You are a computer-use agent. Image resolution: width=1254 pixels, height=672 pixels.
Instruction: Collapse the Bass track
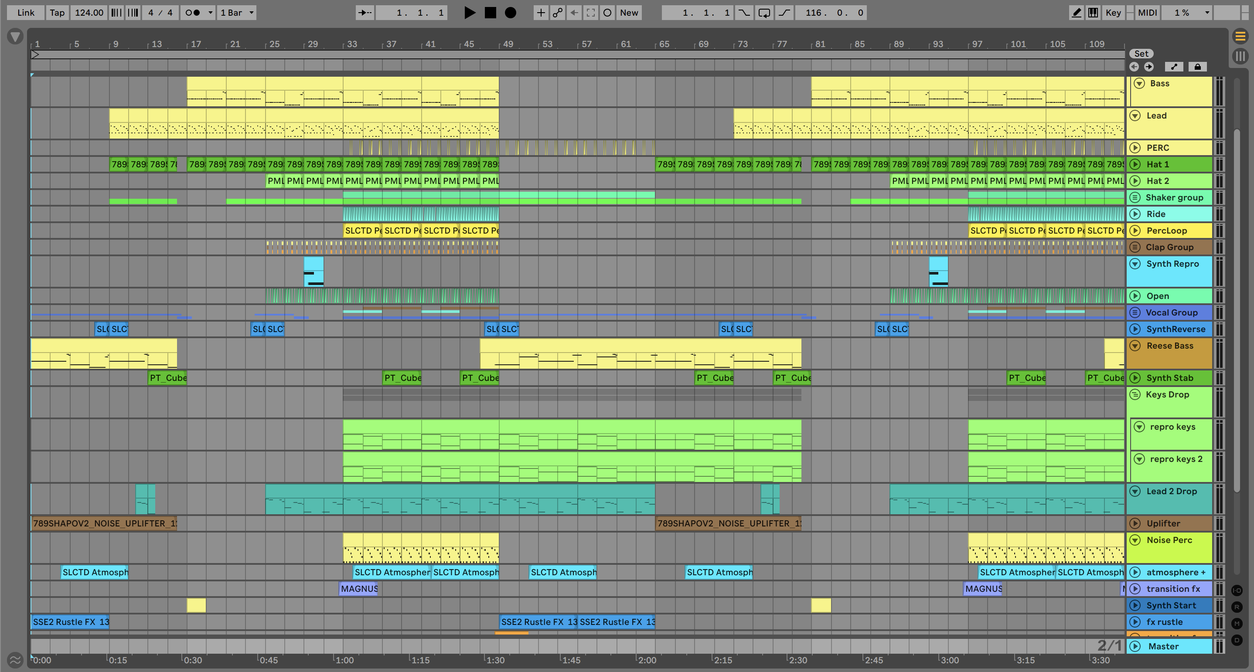(1139, 83)
